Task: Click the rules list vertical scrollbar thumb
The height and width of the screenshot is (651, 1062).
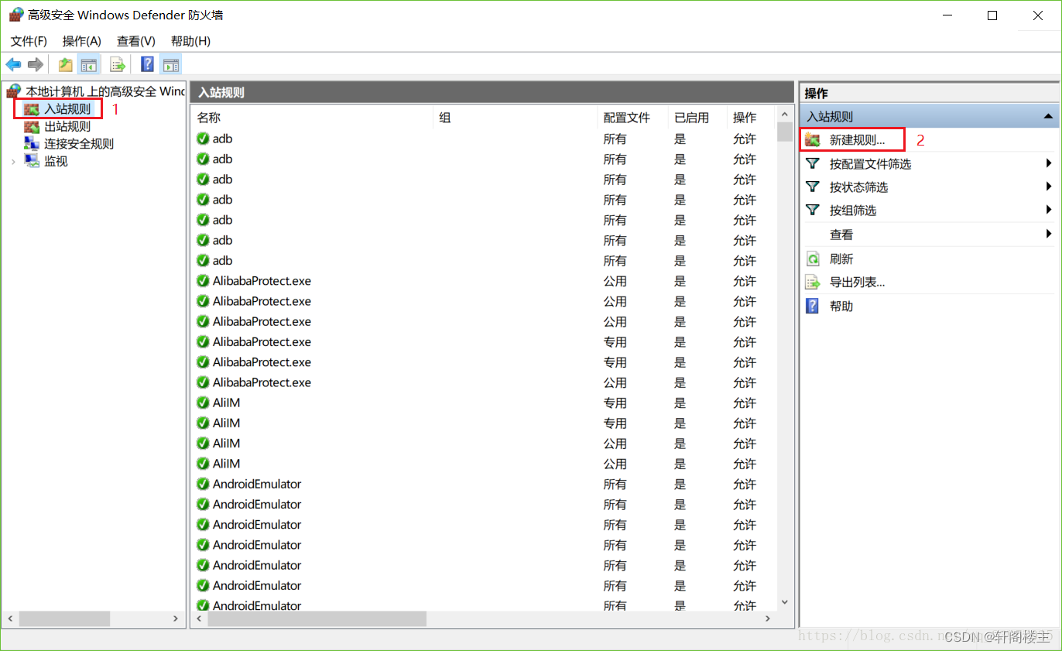Action: pyautogui.click(x=785, y=132)
